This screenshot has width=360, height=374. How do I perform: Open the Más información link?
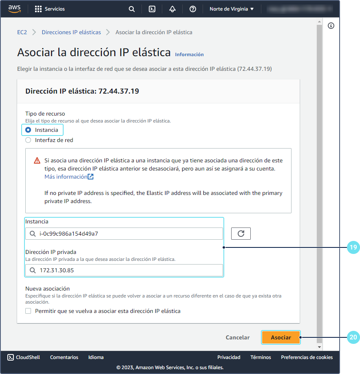[66, 177]
